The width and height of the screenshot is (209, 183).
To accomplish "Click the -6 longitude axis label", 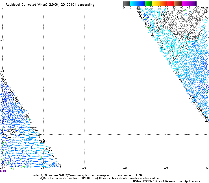I will click(125, 168).
